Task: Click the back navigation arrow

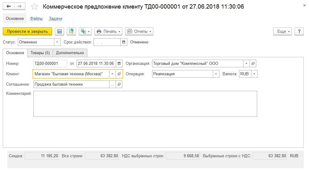Action: click(9, 6)
